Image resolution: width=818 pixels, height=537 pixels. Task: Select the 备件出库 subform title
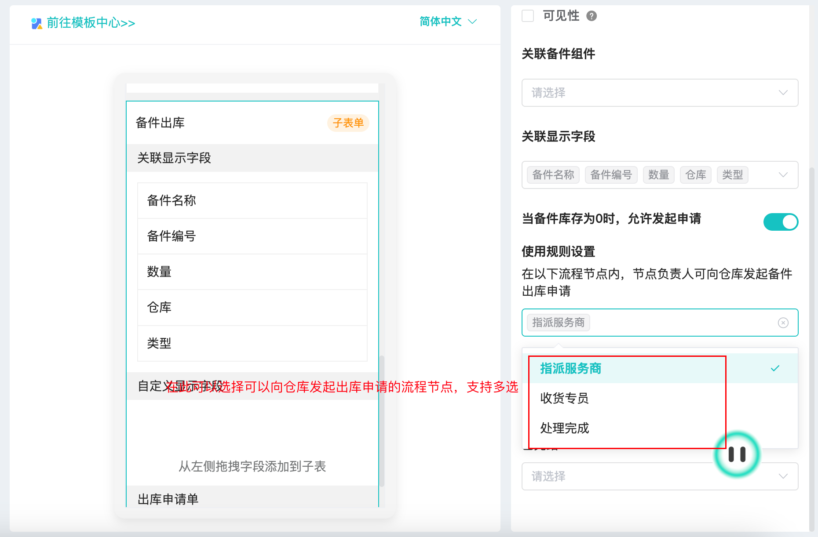tap(160, 123)
